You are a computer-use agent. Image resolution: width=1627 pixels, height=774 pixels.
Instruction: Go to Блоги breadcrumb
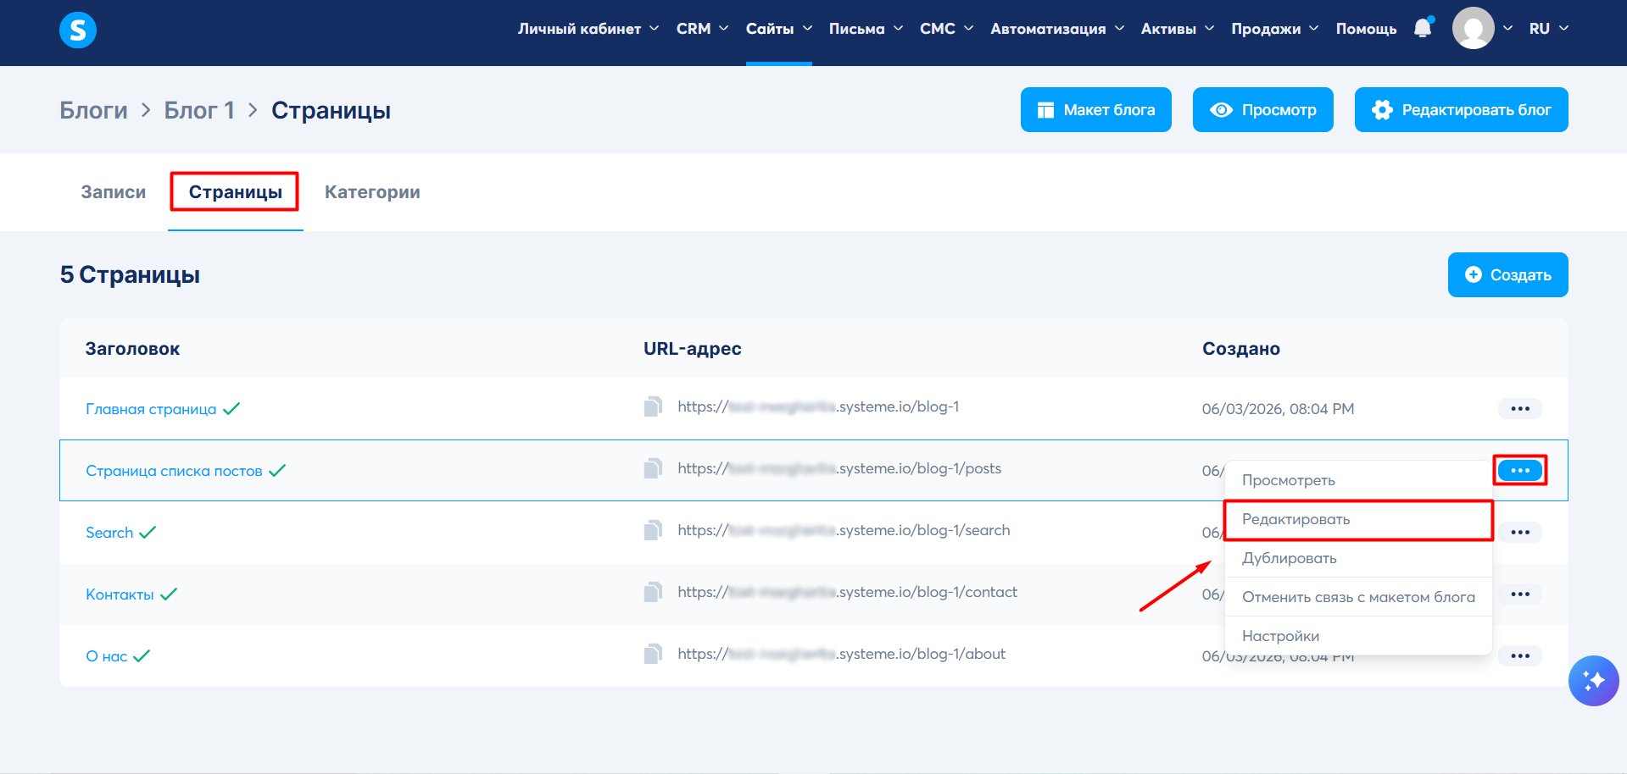click(x=93, y=110)
